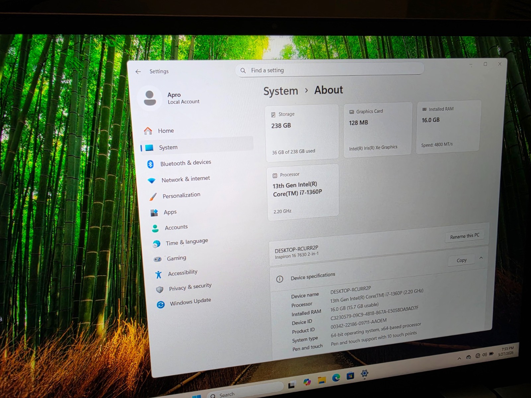Click the Device ID value C3230579-09C9
The image size is (531, 398).
pyautogui.click(x=374, y=313)
